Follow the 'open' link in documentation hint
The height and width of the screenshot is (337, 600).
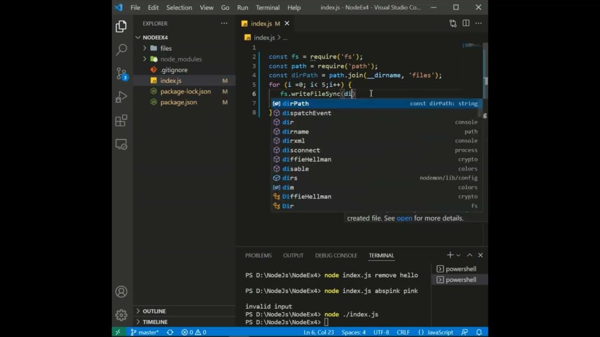[404, 218]
